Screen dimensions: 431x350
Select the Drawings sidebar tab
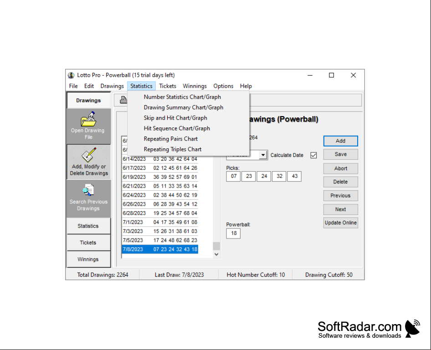coord(88,101)
